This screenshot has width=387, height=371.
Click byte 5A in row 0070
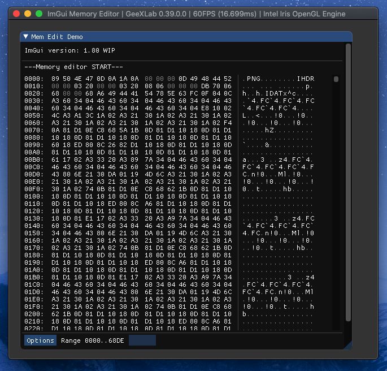[123, 130]
